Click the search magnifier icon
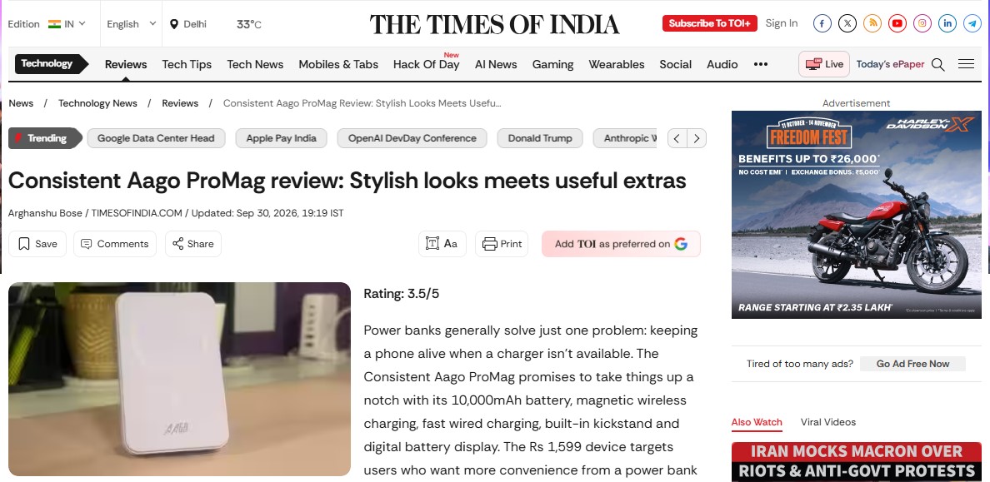Screen dimensions: 990x482 938,64
